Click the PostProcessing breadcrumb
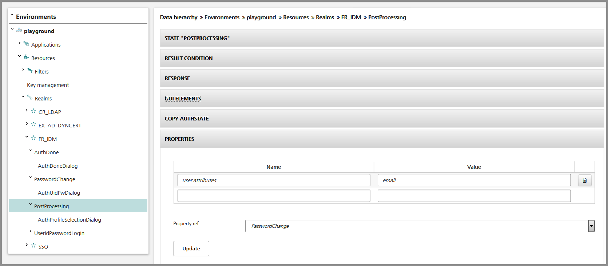 (387, 17)
